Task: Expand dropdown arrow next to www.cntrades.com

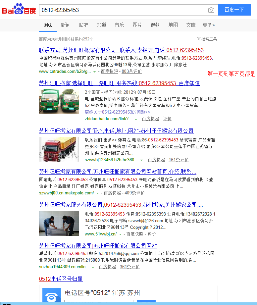Action: point(94,72)
